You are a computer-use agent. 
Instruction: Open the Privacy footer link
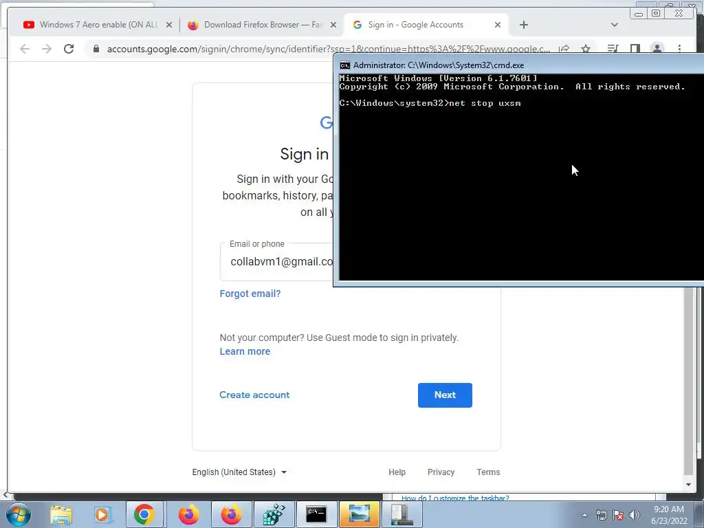[x=441, y=472]
